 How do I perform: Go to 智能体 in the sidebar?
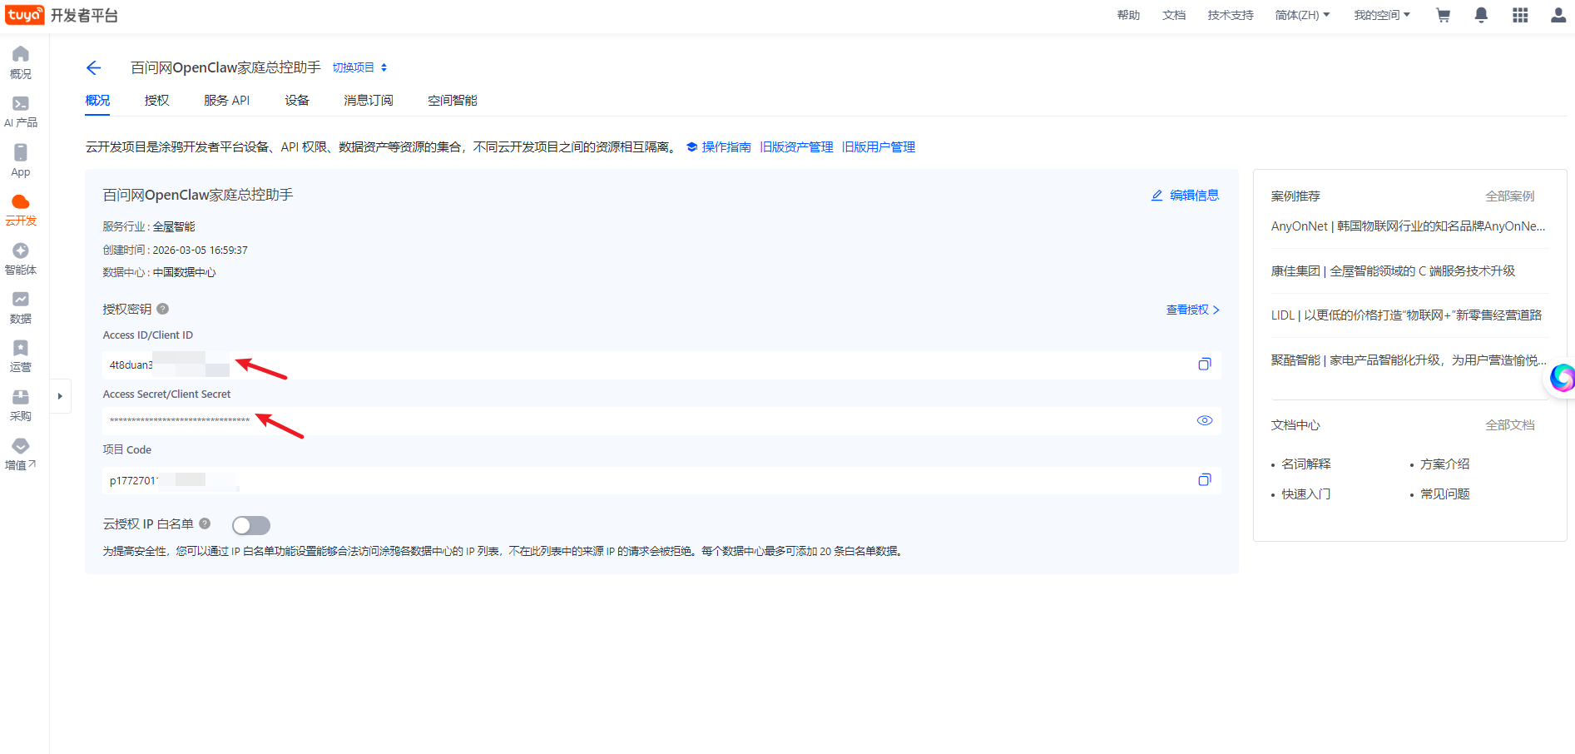click(21, 258)
